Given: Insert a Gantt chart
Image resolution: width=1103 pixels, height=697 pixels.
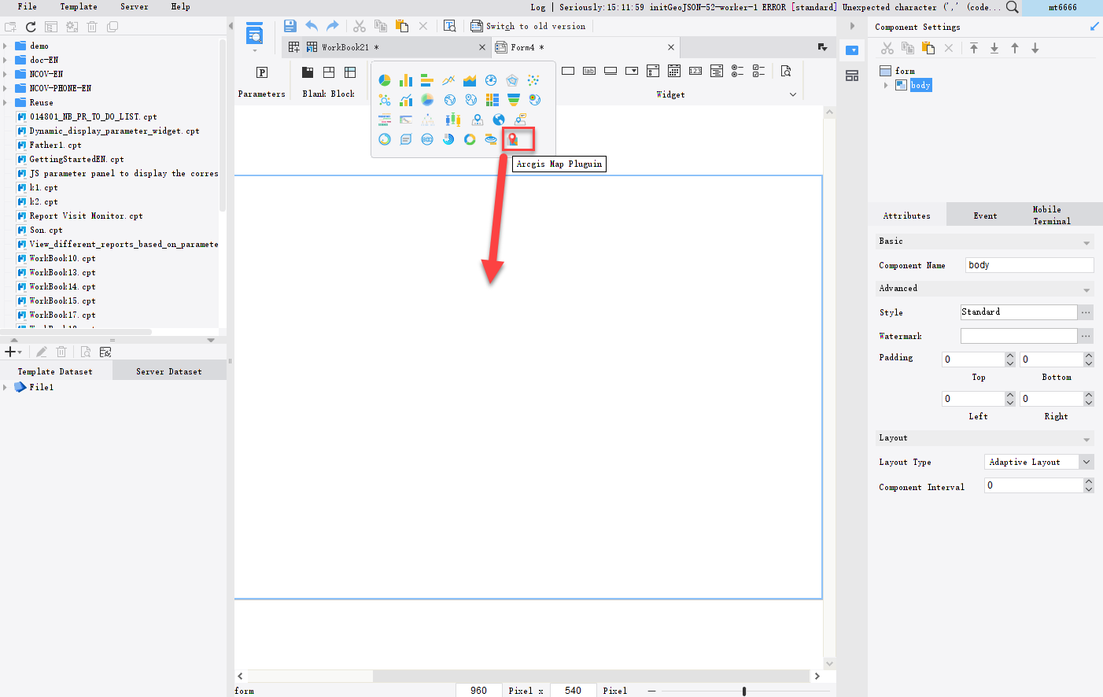Looking at the screenshot, I should tap(406, 119).
